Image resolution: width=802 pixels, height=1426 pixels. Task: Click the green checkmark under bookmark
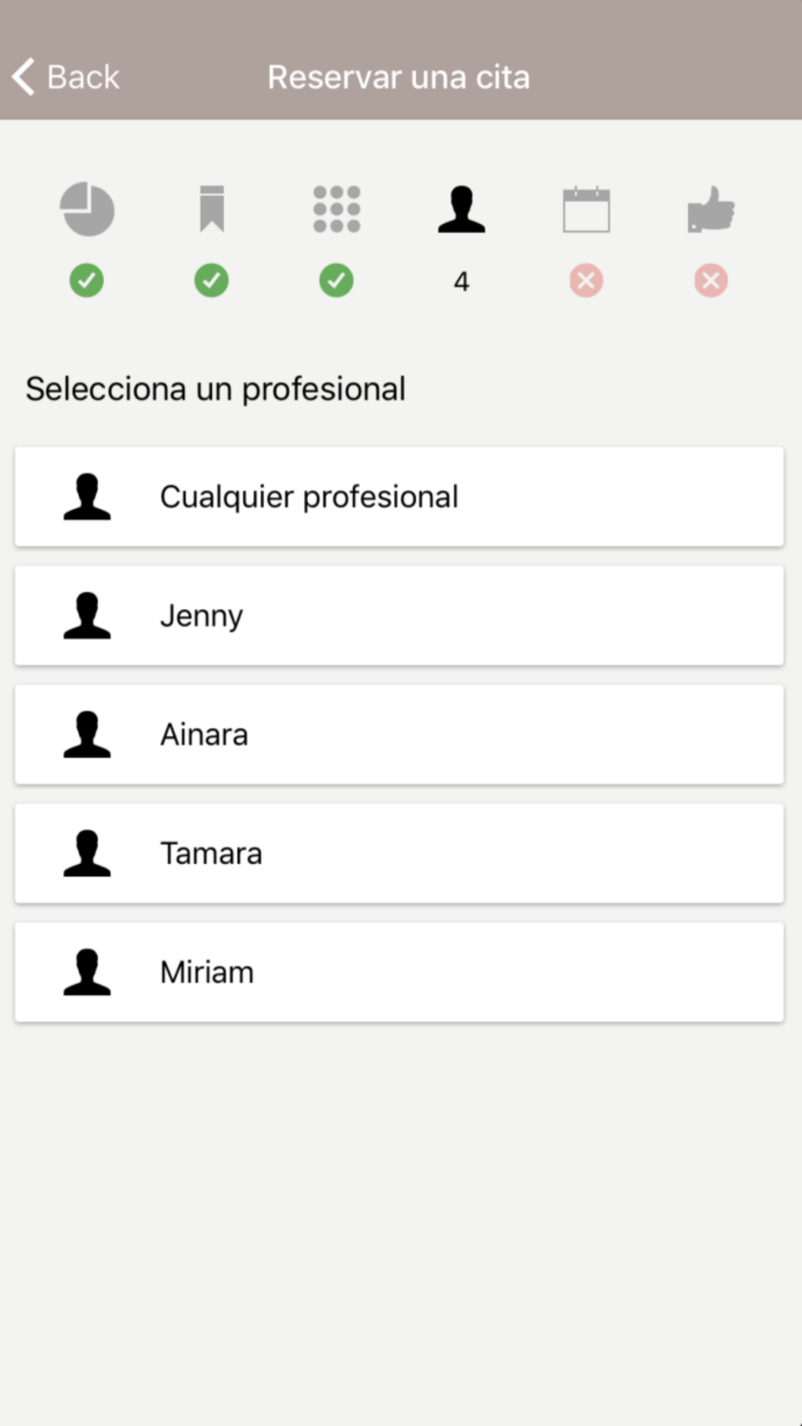click(x=212, y=281)
